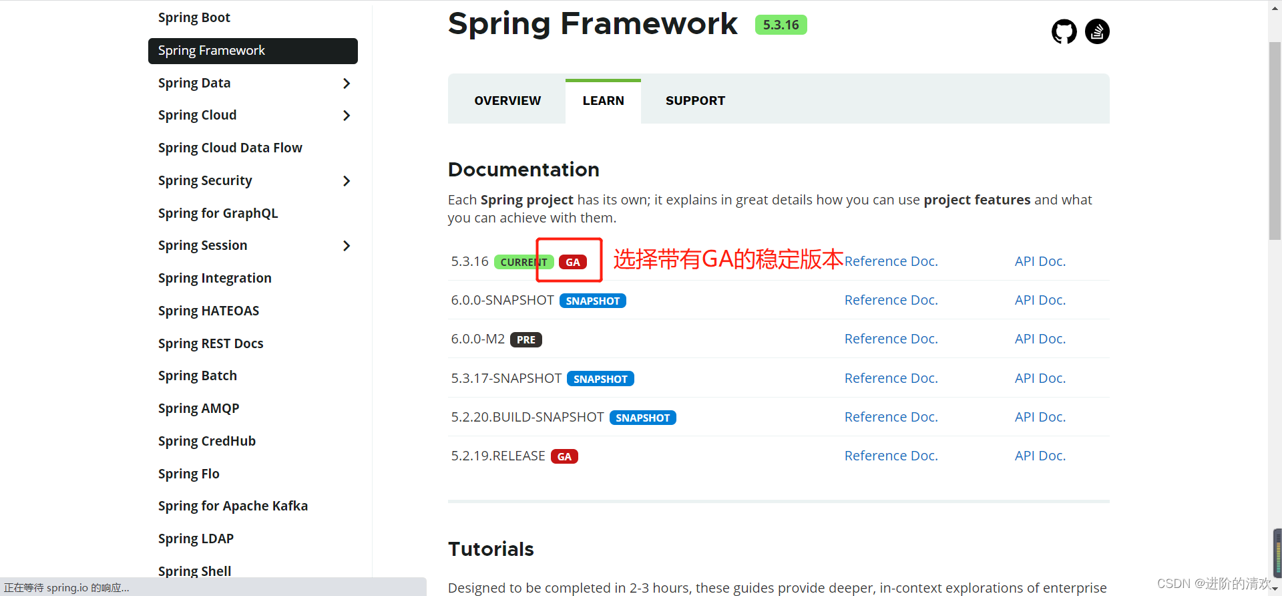This screenshot has height=596, width=1282.
Task: Open Spring Boot in the sidebar
Action: click(194, 18)
